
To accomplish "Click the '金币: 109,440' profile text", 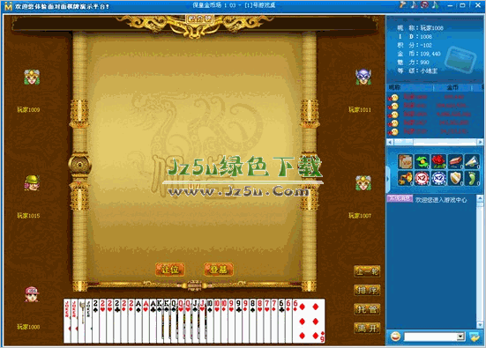I will pos(419,54).
